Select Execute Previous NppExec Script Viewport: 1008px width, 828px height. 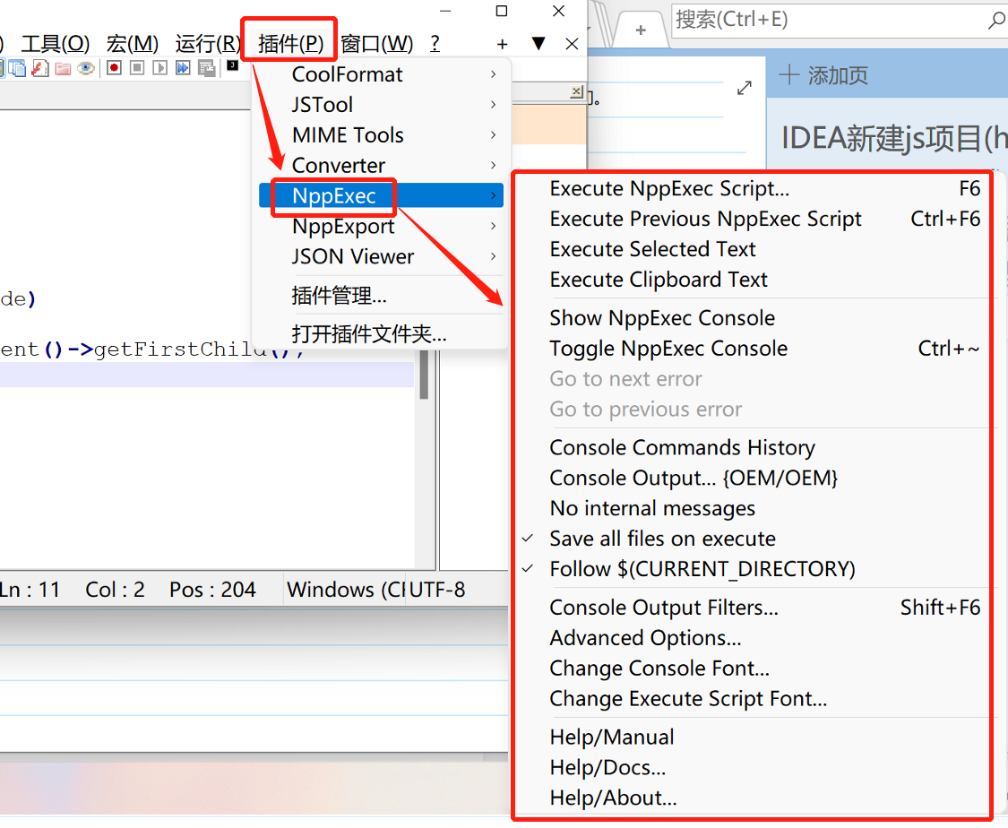[x=705, y=219]
